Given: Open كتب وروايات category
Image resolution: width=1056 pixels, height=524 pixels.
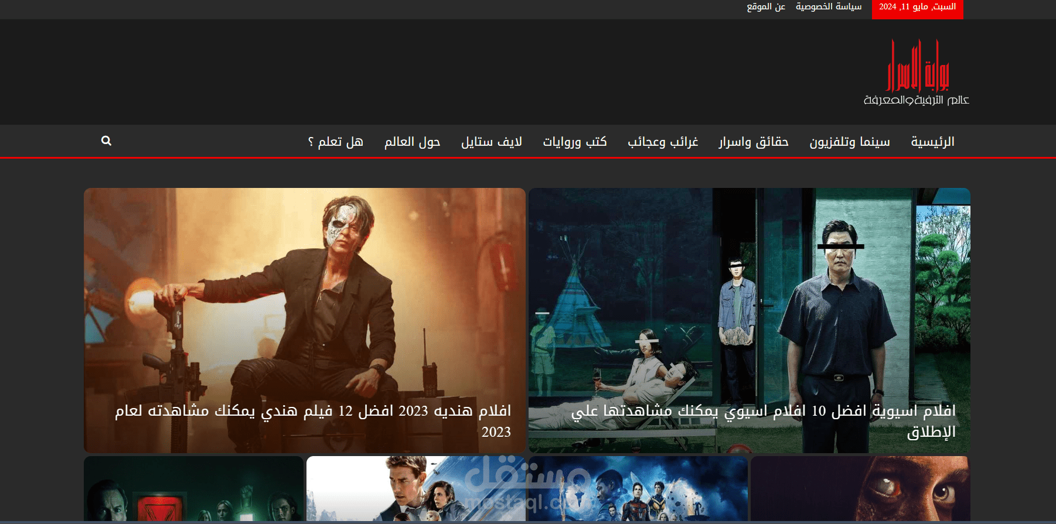Looking at the screenshot, I should [x=575, y=142].
